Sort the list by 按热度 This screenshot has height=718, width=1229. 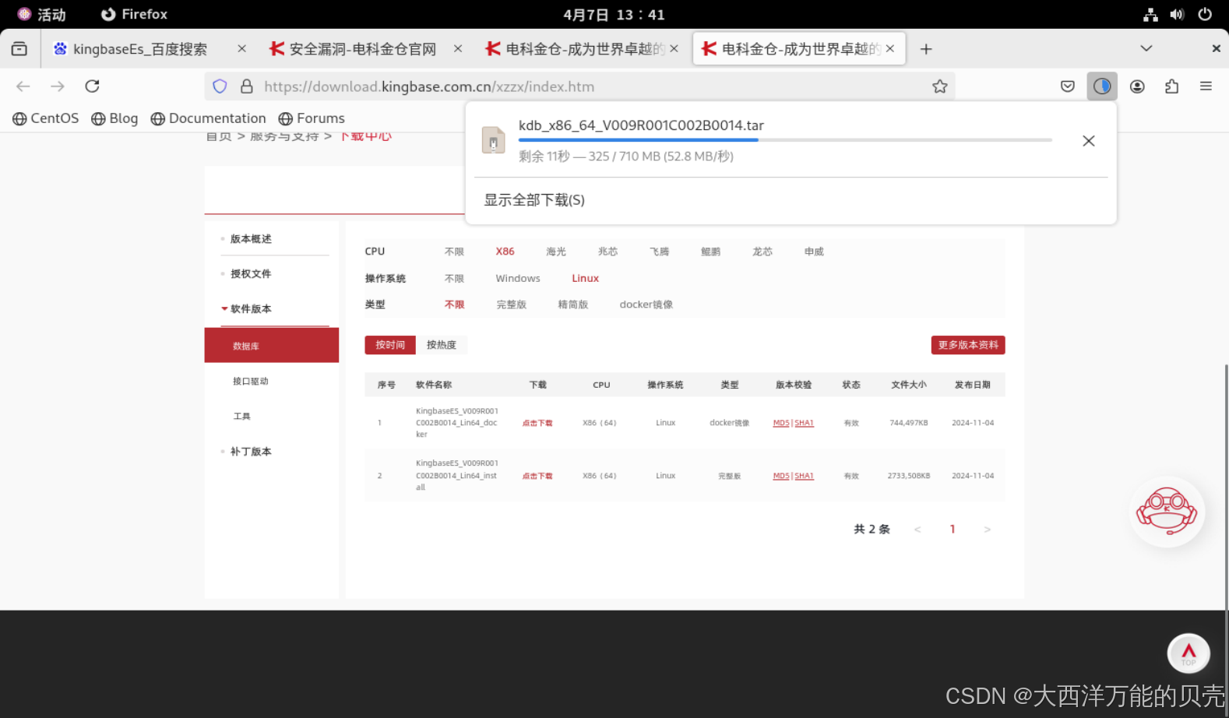tap(442, 345)
